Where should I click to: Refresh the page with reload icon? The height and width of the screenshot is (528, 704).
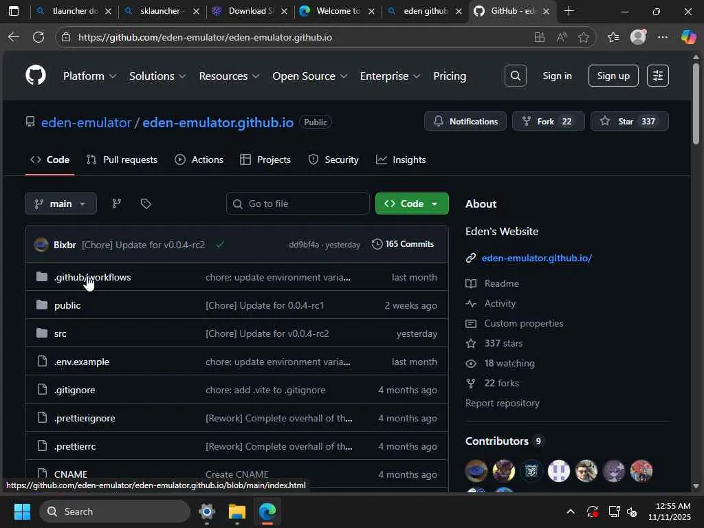pos(38,37)
